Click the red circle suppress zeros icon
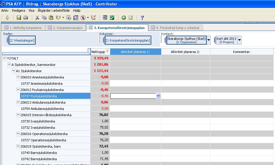 [x=83, y=18]
